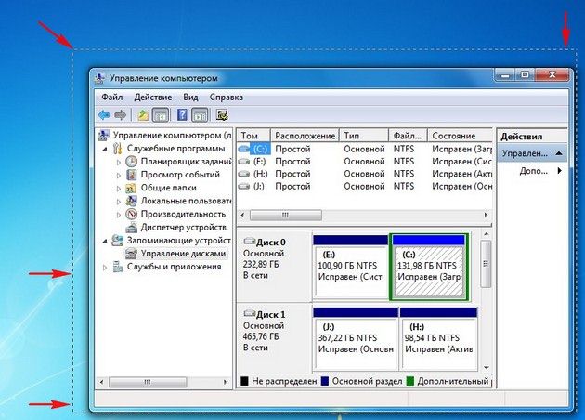585x420 pixels.
Task: Click the Основной раздел blue legend swatch
Action: (x=325, y=381)
